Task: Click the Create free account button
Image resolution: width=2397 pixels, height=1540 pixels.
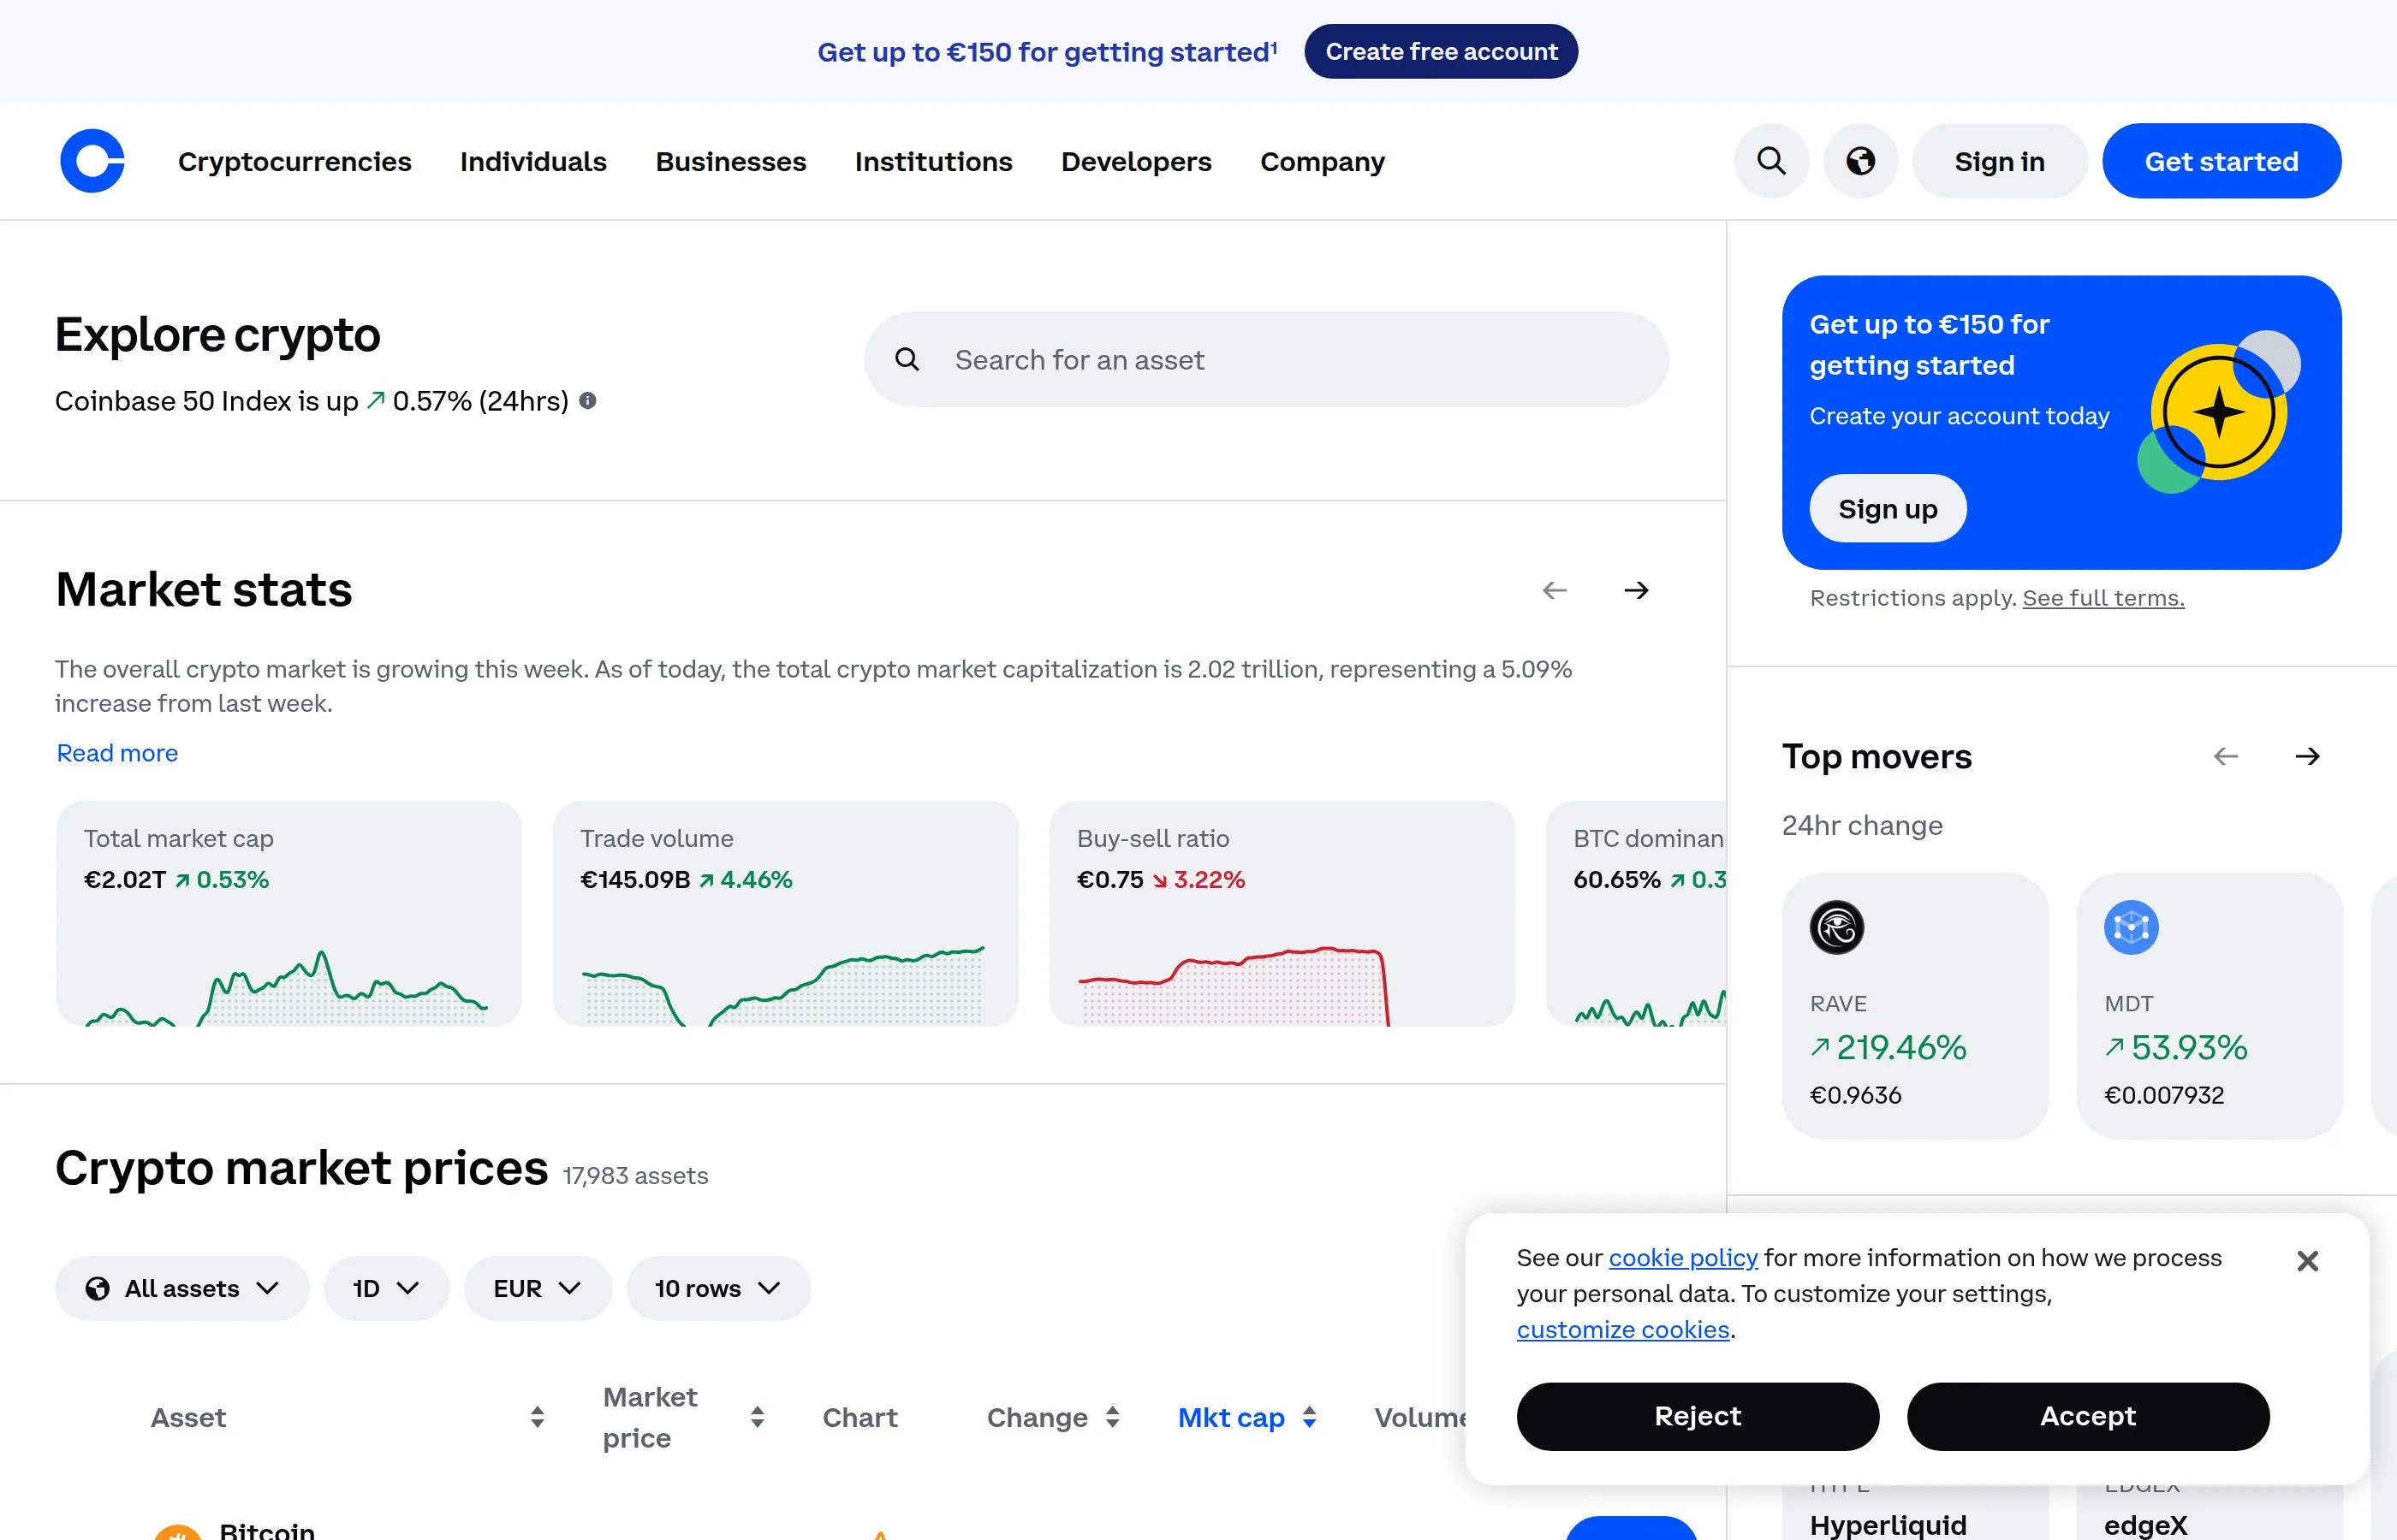Action: [x=1441, y=51]
